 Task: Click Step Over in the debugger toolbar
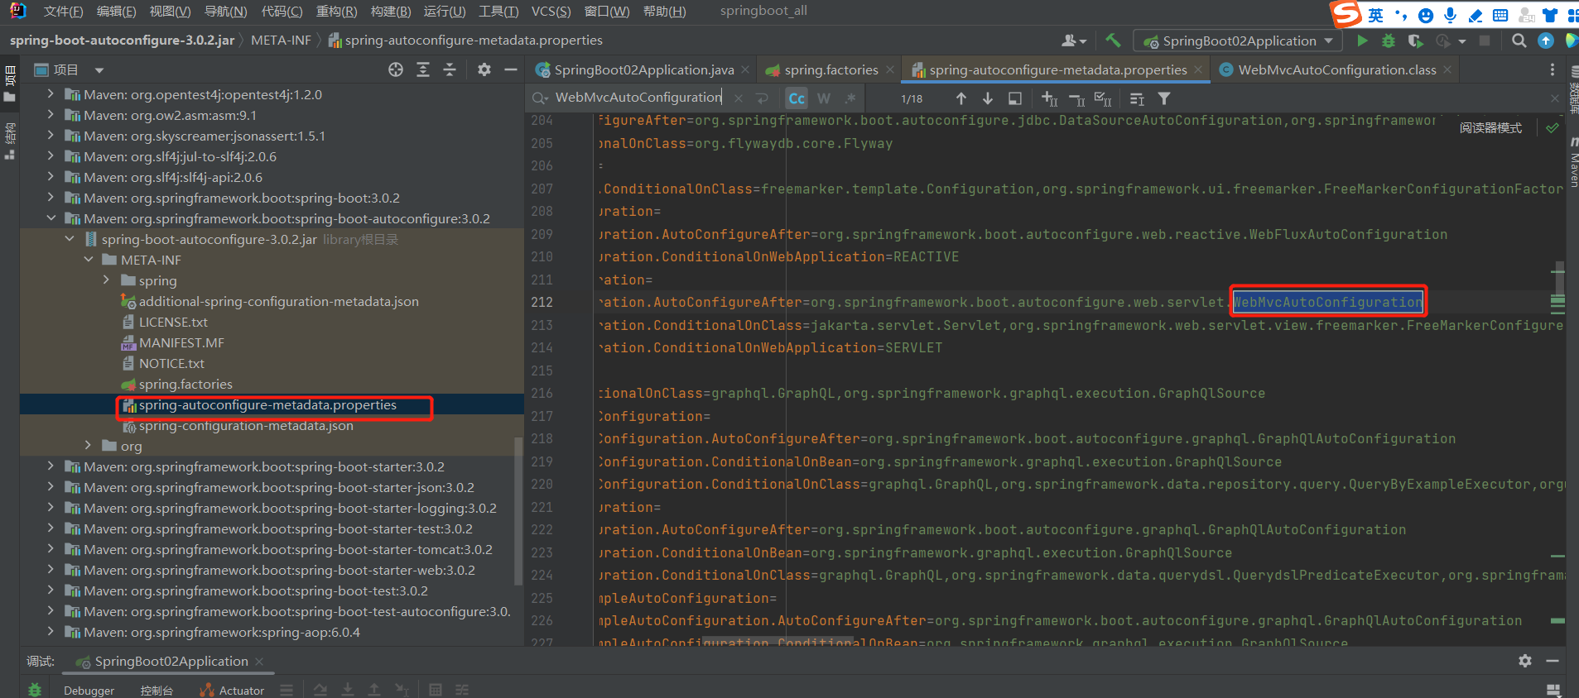320,690
